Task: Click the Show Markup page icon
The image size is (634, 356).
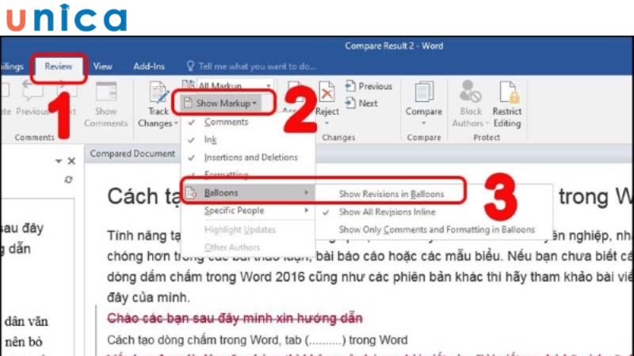Action: (x=188, y=103)
